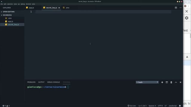Open the Selection menu

pos(10,4)
